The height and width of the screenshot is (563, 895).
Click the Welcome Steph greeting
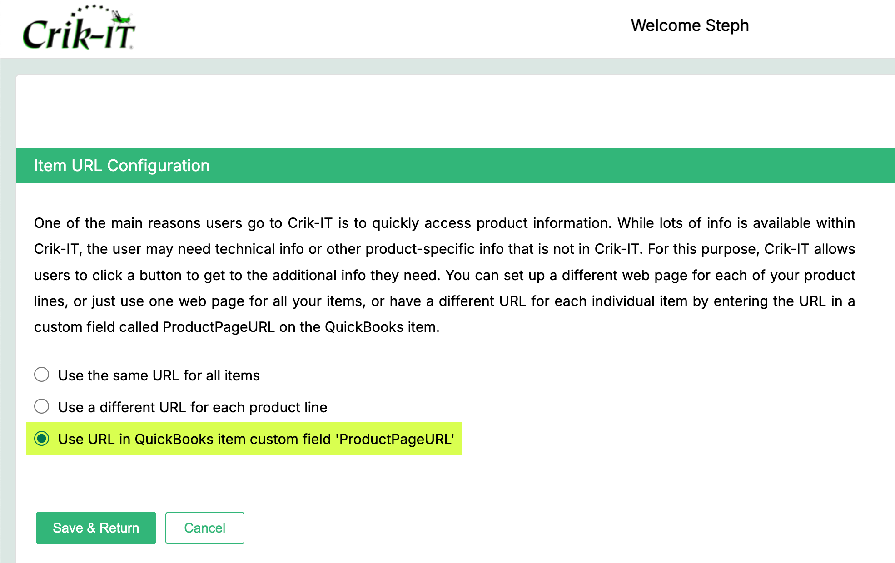(x=689, y=26)
